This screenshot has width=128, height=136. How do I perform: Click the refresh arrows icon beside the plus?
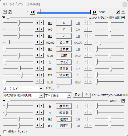(118, 12)
